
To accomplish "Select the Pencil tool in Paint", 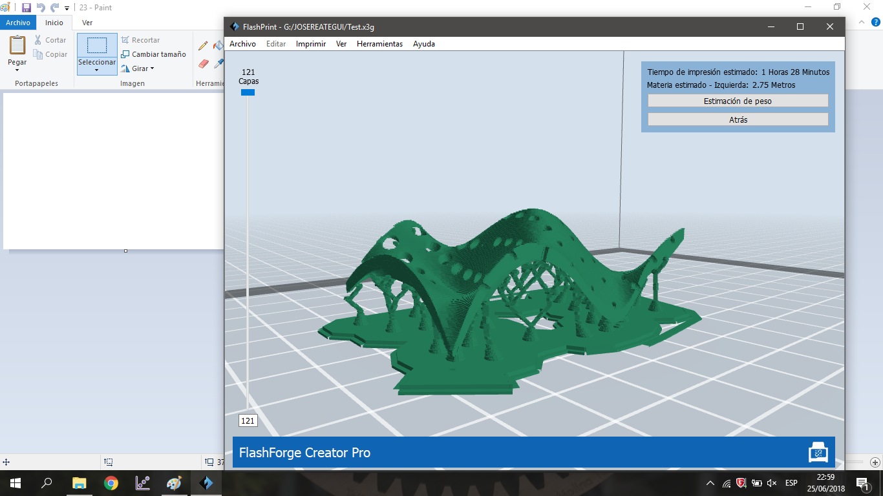I will click(x=203, y=46).
